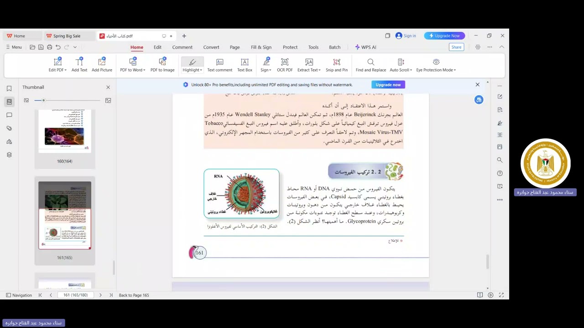The width and height of the screenshot is (584, 328).
Task: Open the Extract Text tool
Action: [308, 65]
